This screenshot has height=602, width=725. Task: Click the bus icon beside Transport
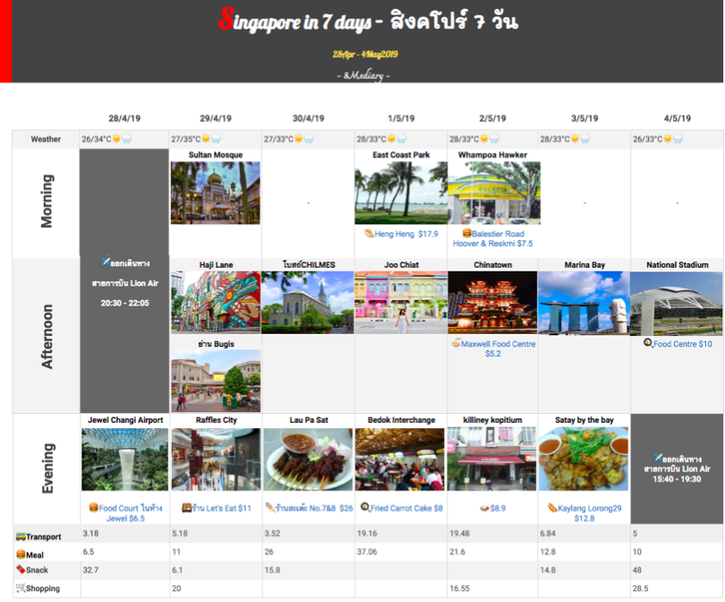tap(21, 537)
